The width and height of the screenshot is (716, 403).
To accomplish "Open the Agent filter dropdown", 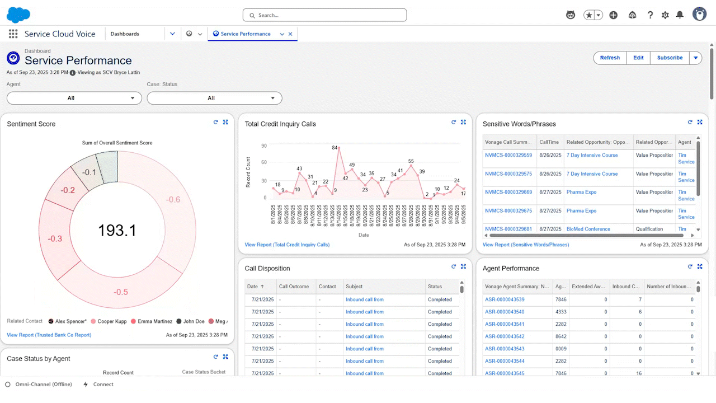I will (74, 97).
